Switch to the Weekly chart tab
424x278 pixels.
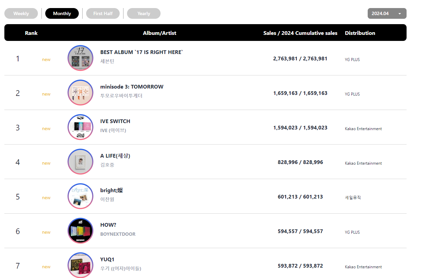(x=21, y=13)
